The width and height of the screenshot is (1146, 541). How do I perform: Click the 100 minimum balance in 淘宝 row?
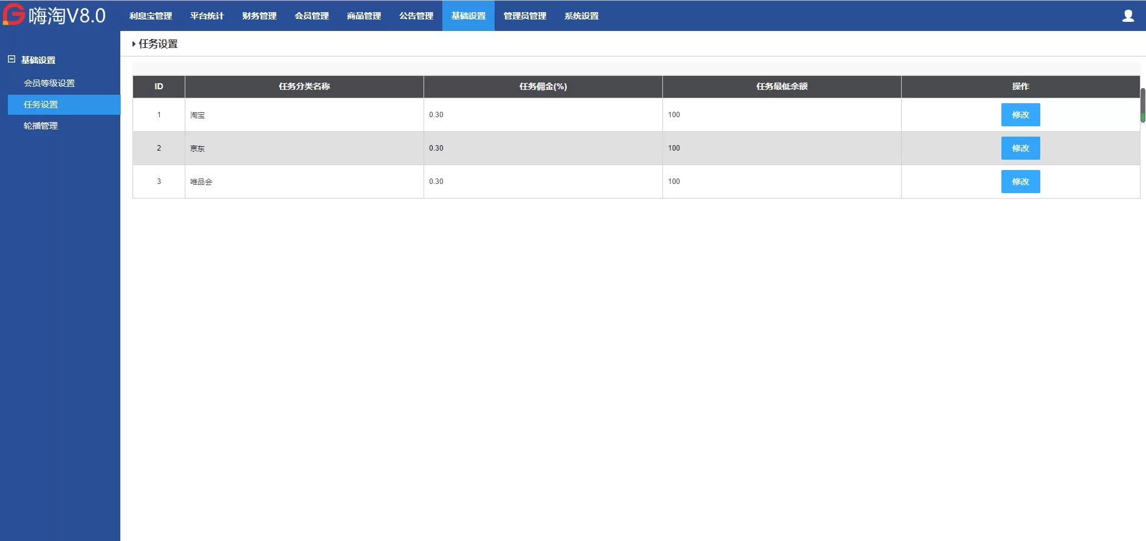674,115
